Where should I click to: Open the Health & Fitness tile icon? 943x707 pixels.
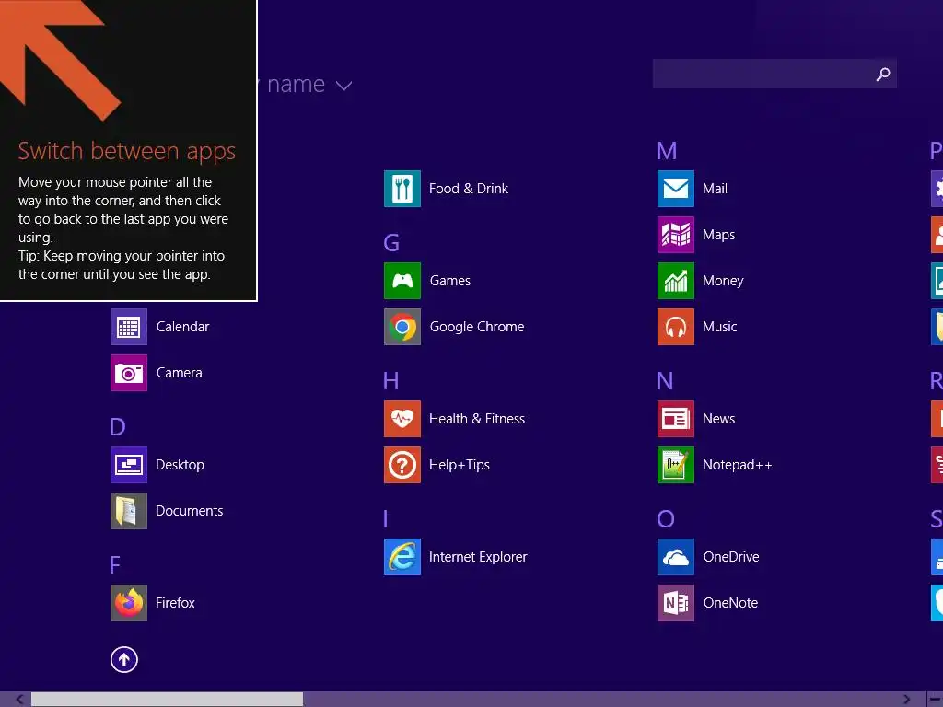[x=402, y=419]
